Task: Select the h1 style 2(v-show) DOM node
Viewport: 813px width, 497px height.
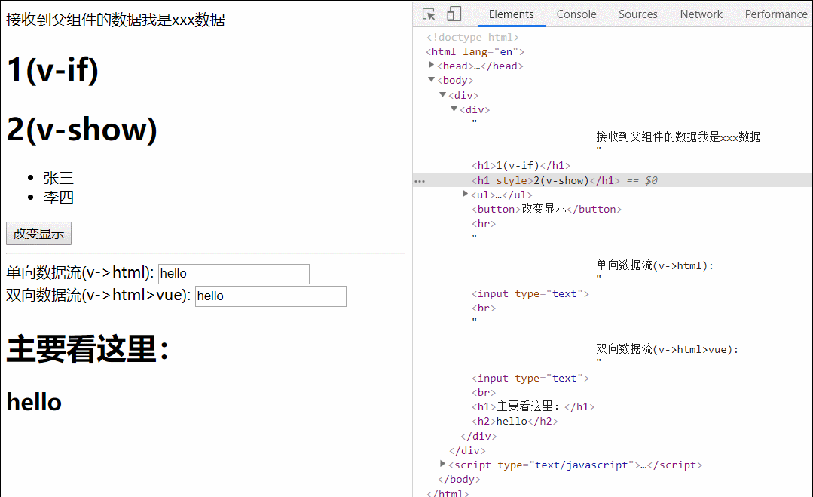Action: click(x=546, y=180)
